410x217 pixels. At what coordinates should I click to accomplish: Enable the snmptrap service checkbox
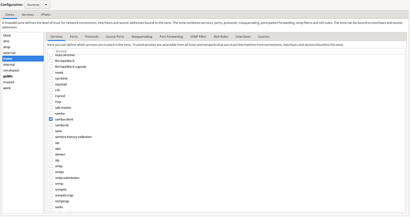pyautogui.click(x=51, y=201)
